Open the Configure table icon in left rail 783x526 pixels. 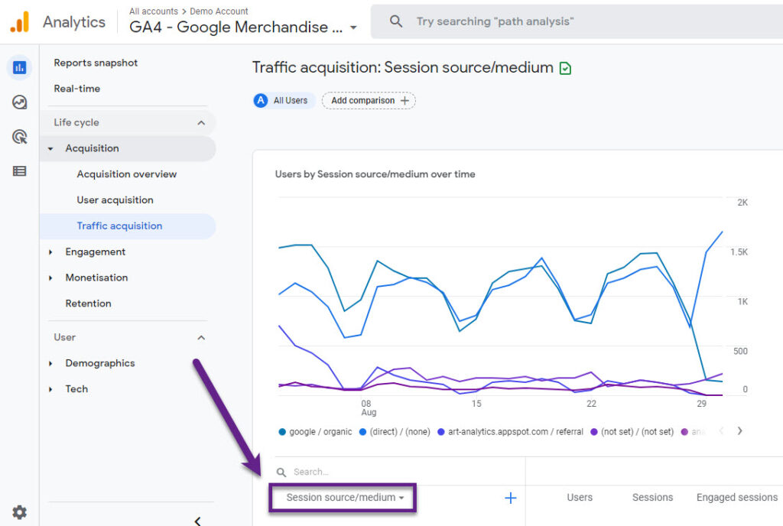click(19, 171)
